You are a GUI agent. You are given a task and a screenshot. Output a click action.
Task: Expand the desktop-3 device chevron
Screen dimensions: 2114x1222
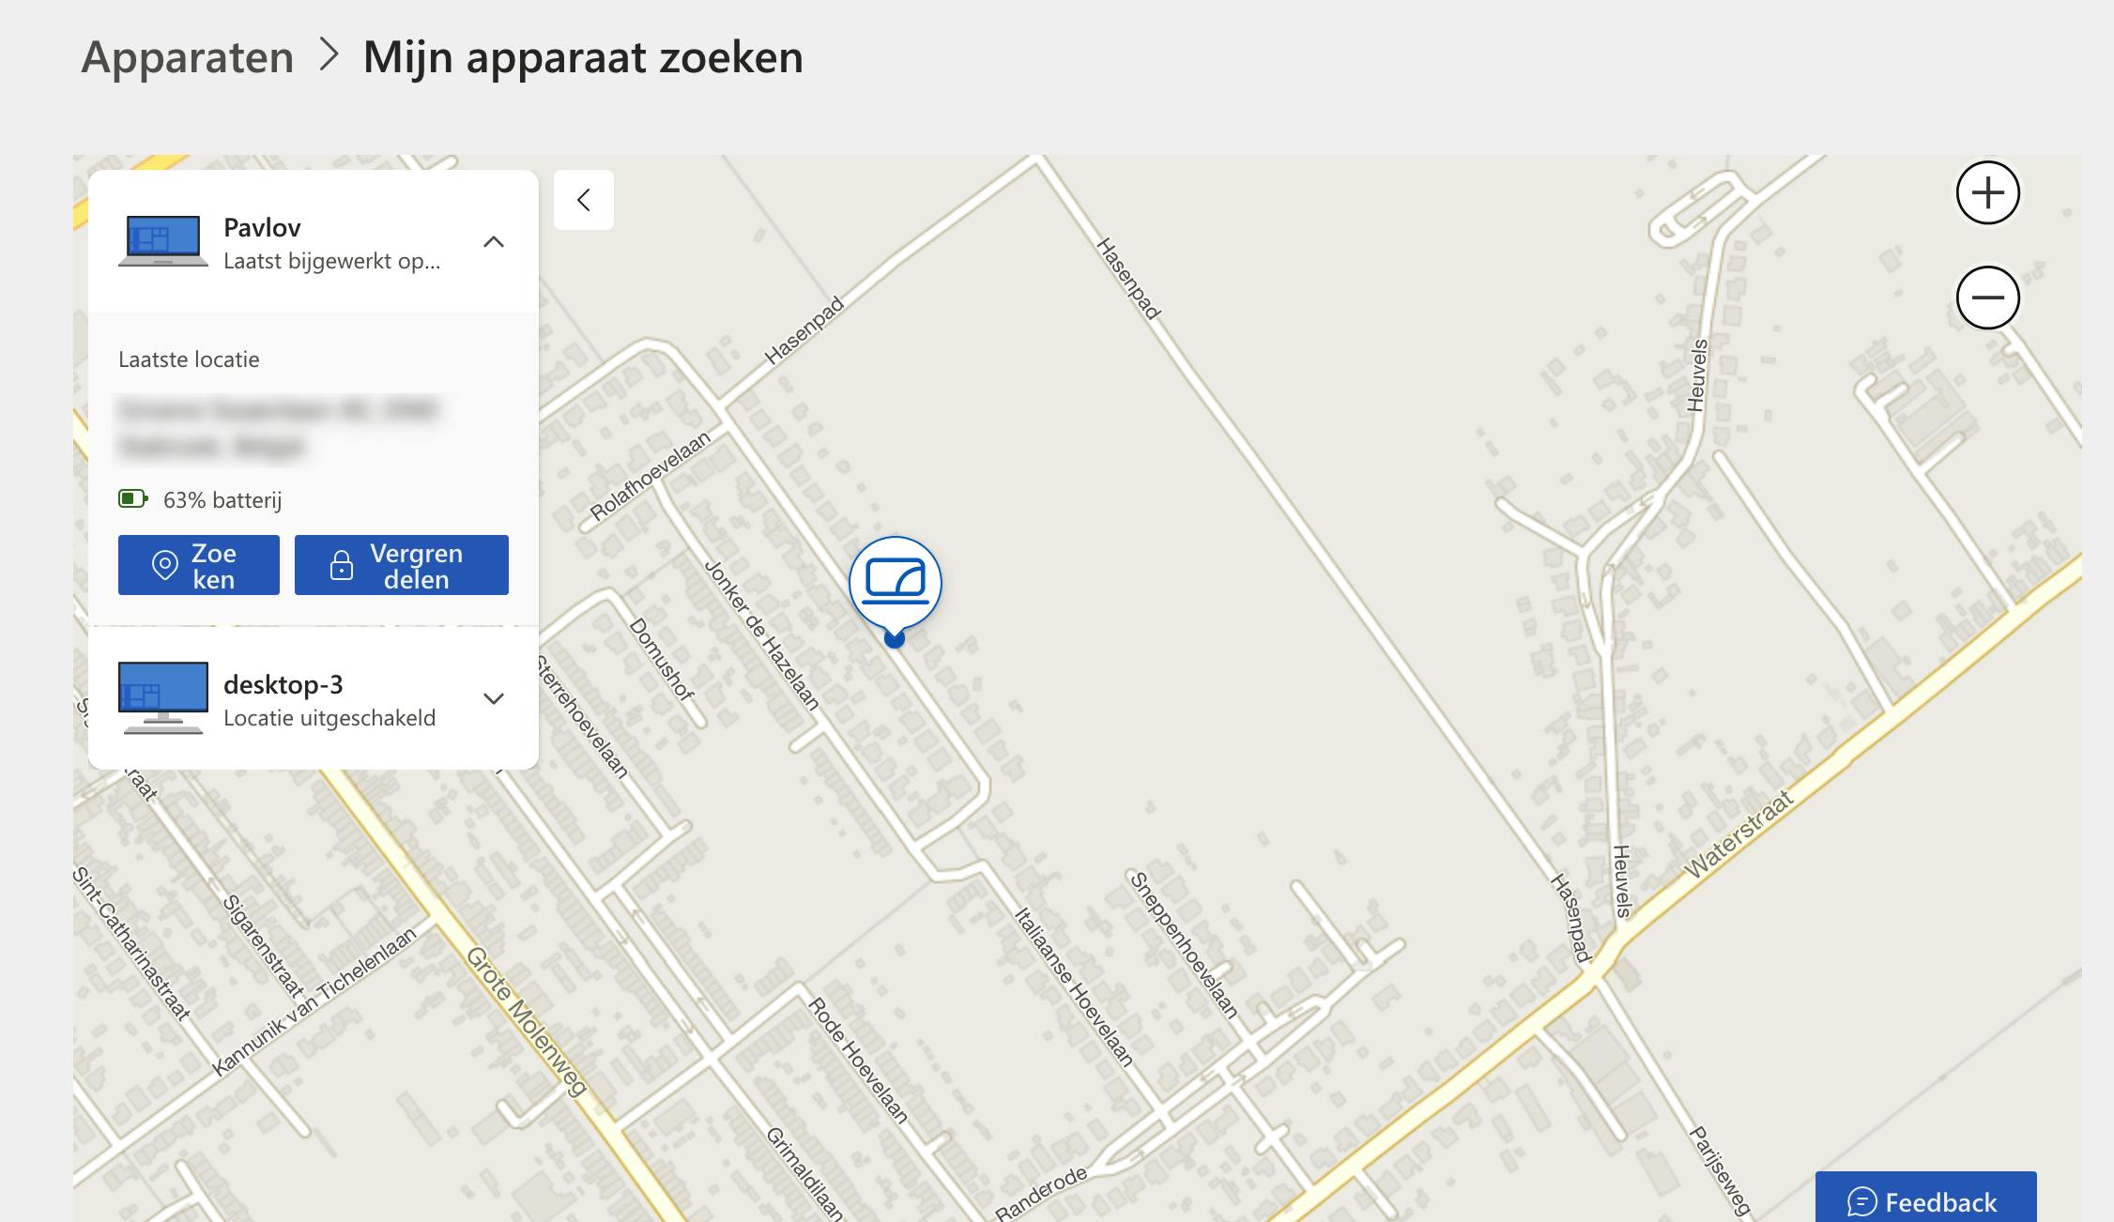click(x=494, y=698)
